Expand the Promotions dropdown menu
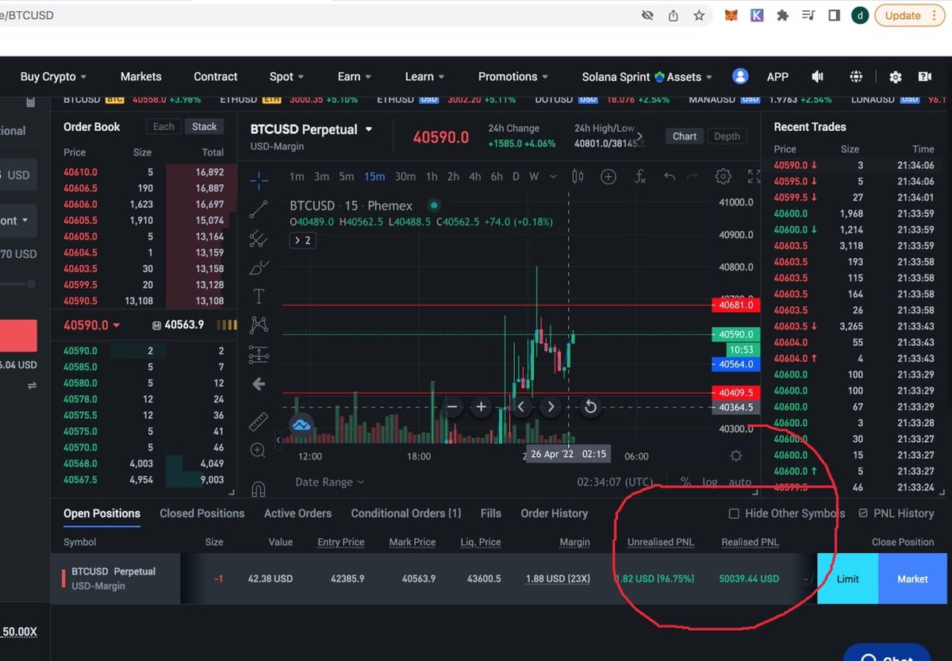This screenshot has height=661, width=952. [x=513, y=77]
